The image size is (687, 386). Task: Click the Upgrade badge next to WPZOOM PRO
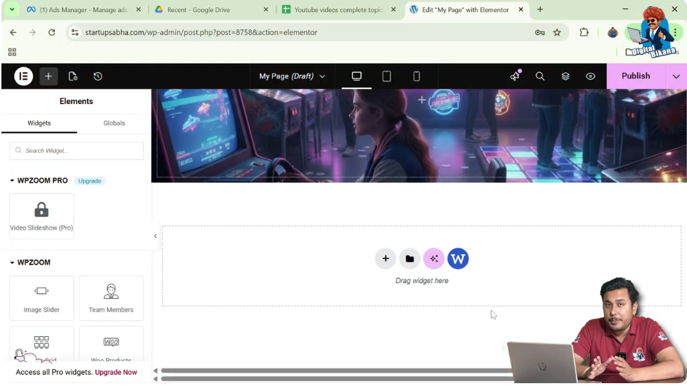(x=89, y=181)
